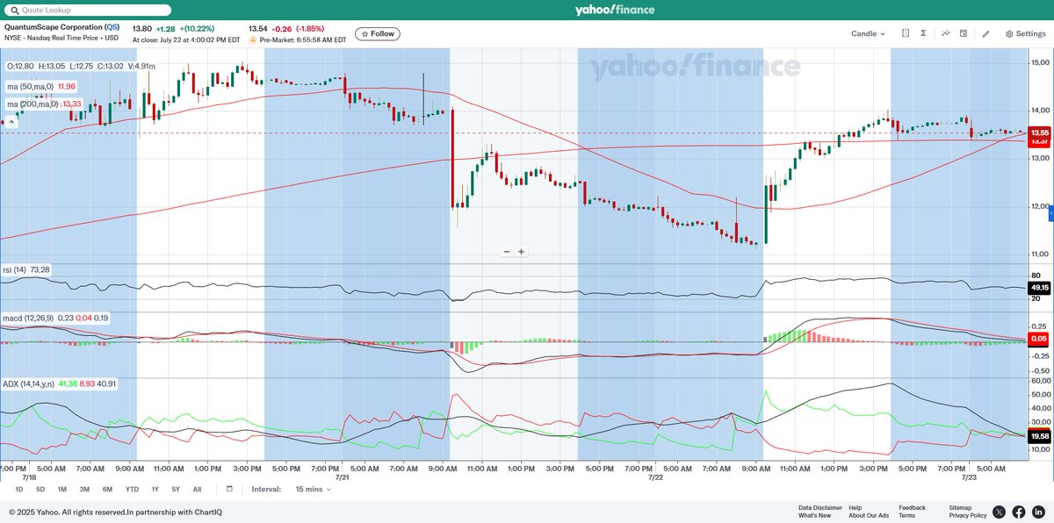Screen dimensions: 1054x523
Task: Open the What's New link
Action: (814, 515)
